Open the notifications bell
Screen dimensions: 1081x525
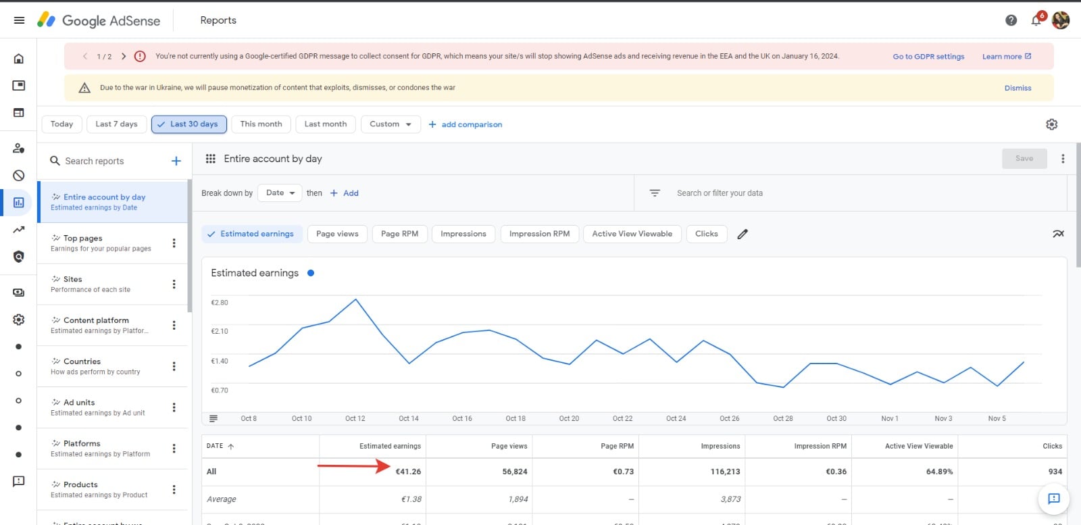click(1036, 20)
